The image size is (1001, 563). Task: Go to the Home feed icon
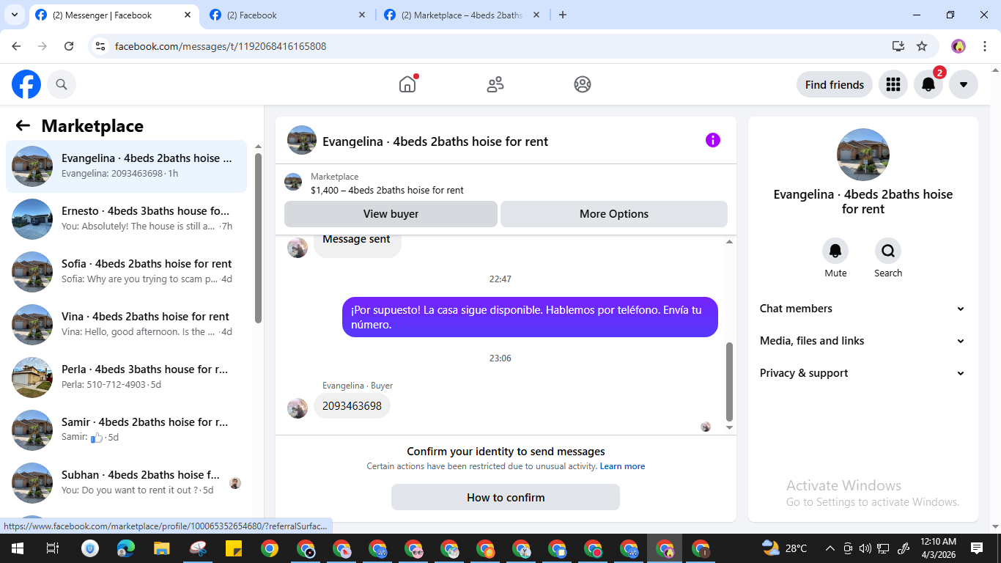[x=407, y=84]
